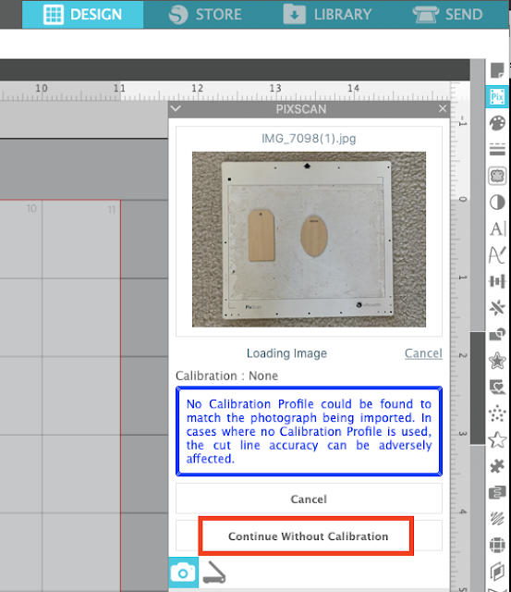Open the Nesting panel icon
The height and width of the screenshot is (592, 511).
pos(497,493)
